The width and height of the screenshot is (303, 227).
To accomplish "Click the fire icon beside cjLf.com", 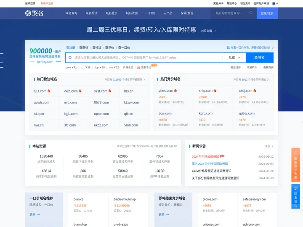I will tap(49, 91).
